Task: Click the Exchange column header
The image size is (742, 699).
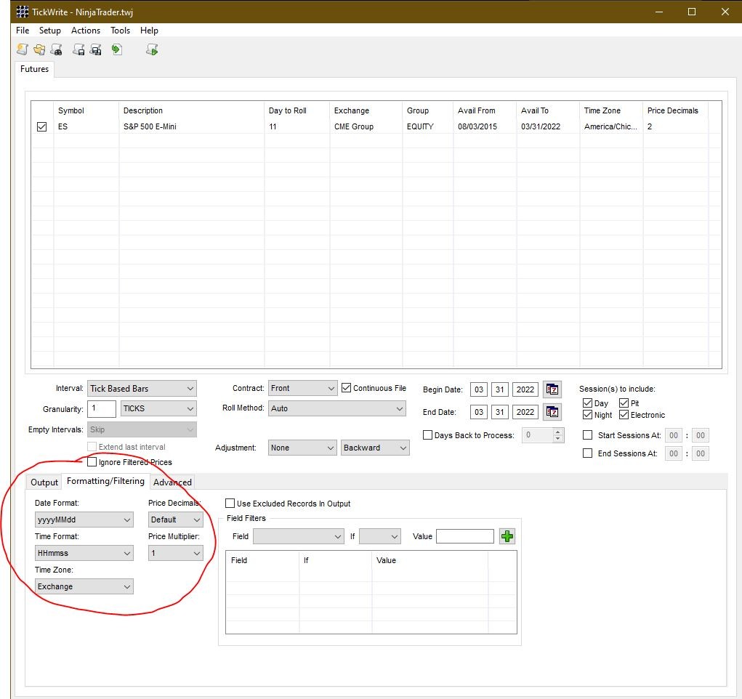Action: (x=352, y=110)
